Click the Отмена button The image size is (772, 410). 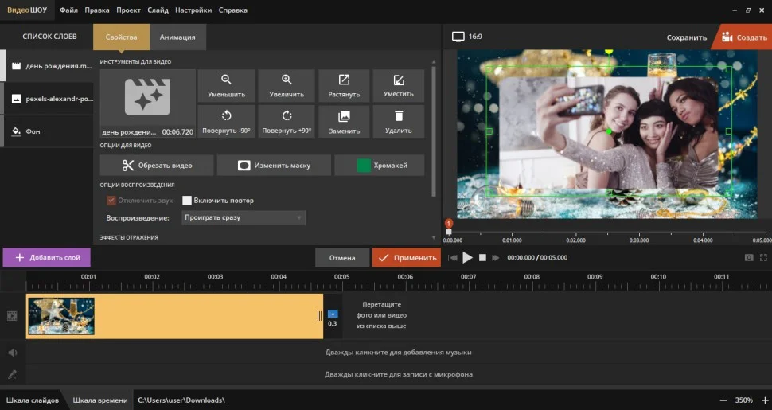(341, 258)
